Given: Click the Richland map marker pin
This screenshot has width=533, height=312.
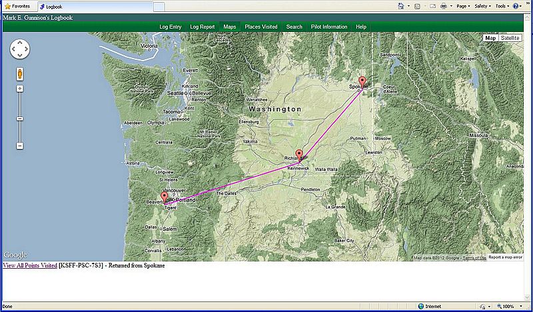Looking at the screenshot, I should (x=298, y=154).
